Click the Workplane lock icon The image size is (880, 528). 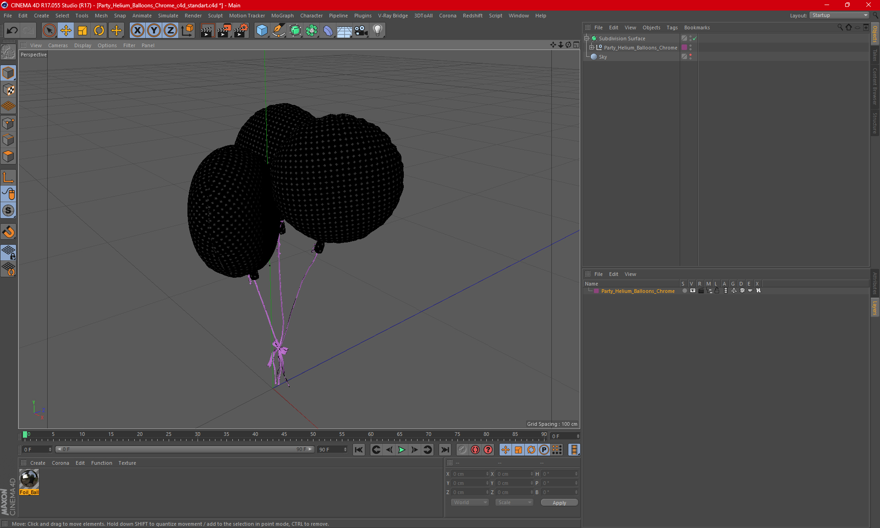point(8,253)
